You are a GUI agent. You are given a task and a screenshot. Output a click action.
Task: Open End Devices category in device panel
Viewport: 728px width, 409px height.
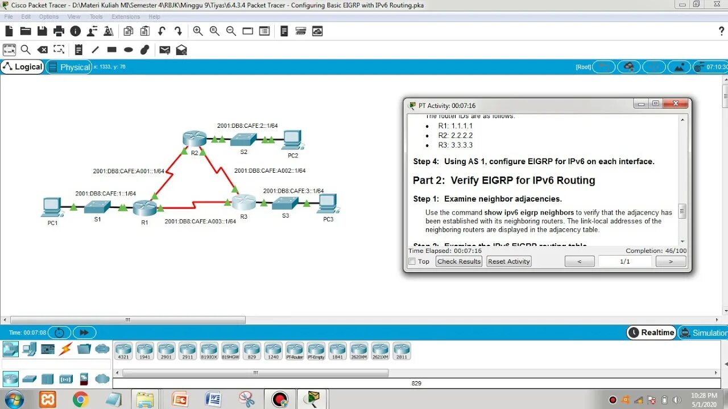click(x=30, y=349)
